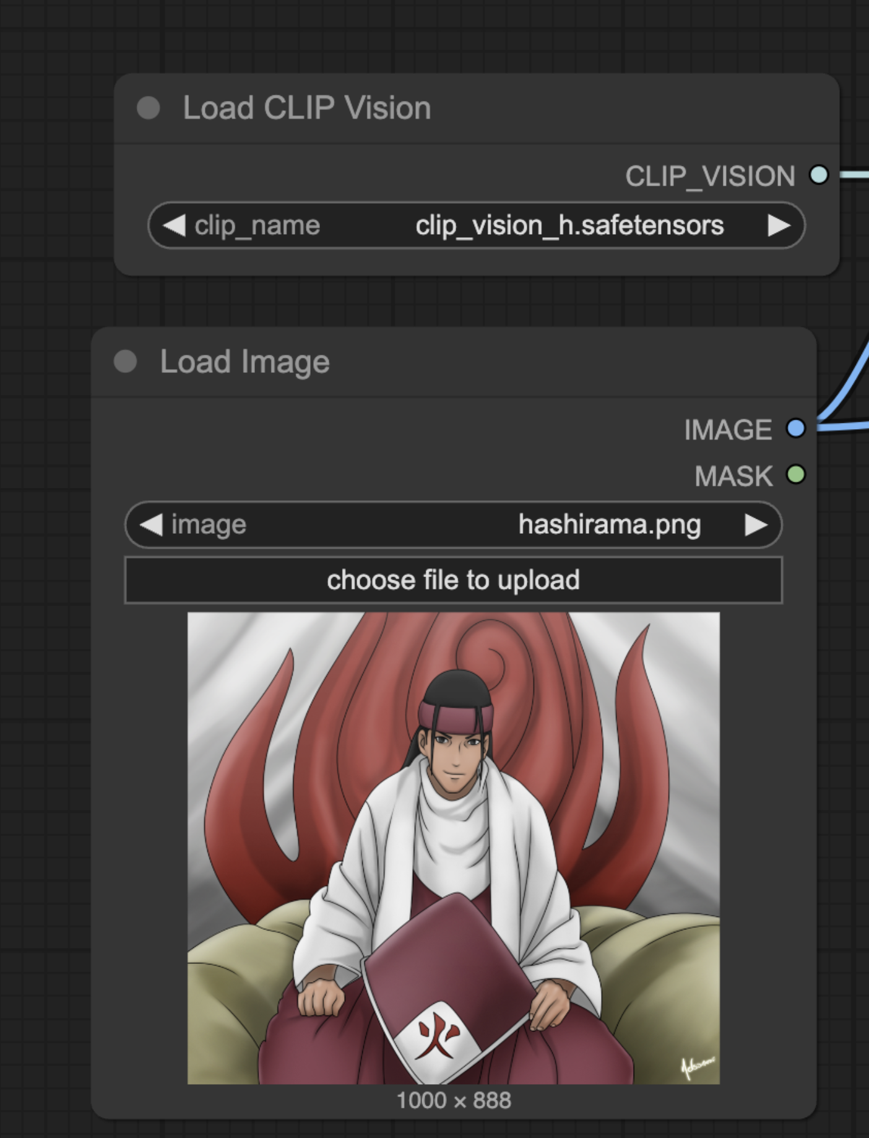Click choose file to upload button
This screenshot has width=869, height=1138.
click(x=453, y=580)
